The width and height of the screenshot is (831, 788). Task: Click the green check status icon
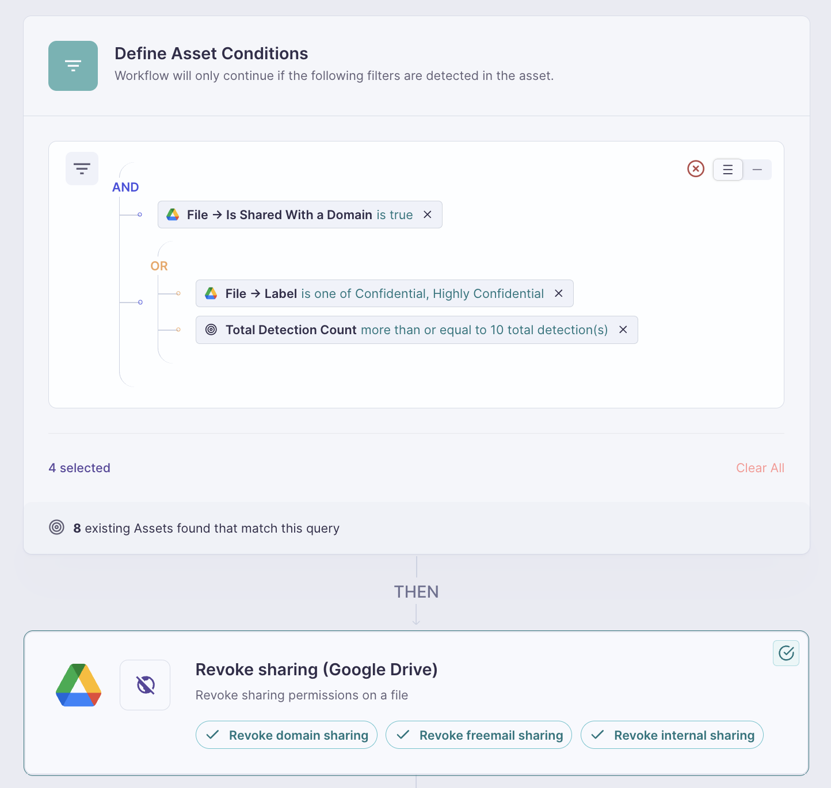[786, 653]
